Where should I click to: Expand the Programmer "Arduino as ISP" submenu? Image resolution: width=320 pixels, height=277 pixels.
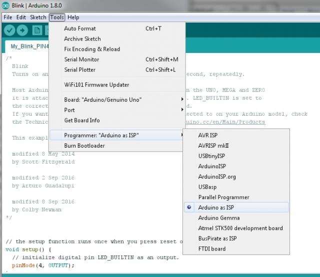pos(116,135)
